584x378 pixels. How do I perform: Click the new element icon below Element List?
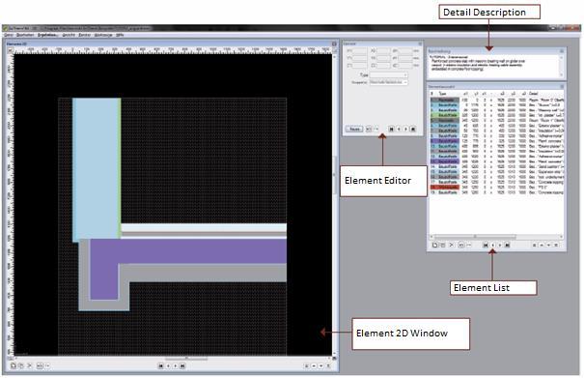434,246
